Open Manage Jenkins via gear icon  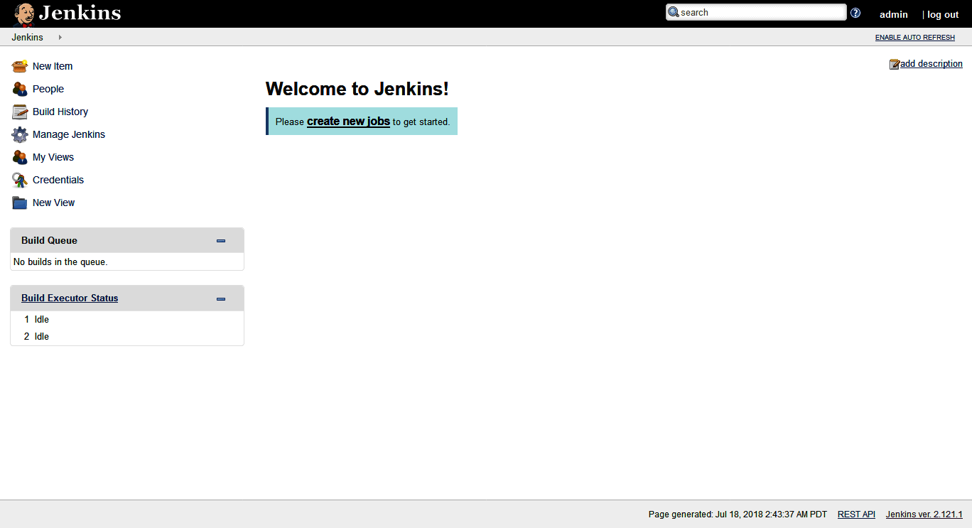pyautogui.click(x=19, y=134)
